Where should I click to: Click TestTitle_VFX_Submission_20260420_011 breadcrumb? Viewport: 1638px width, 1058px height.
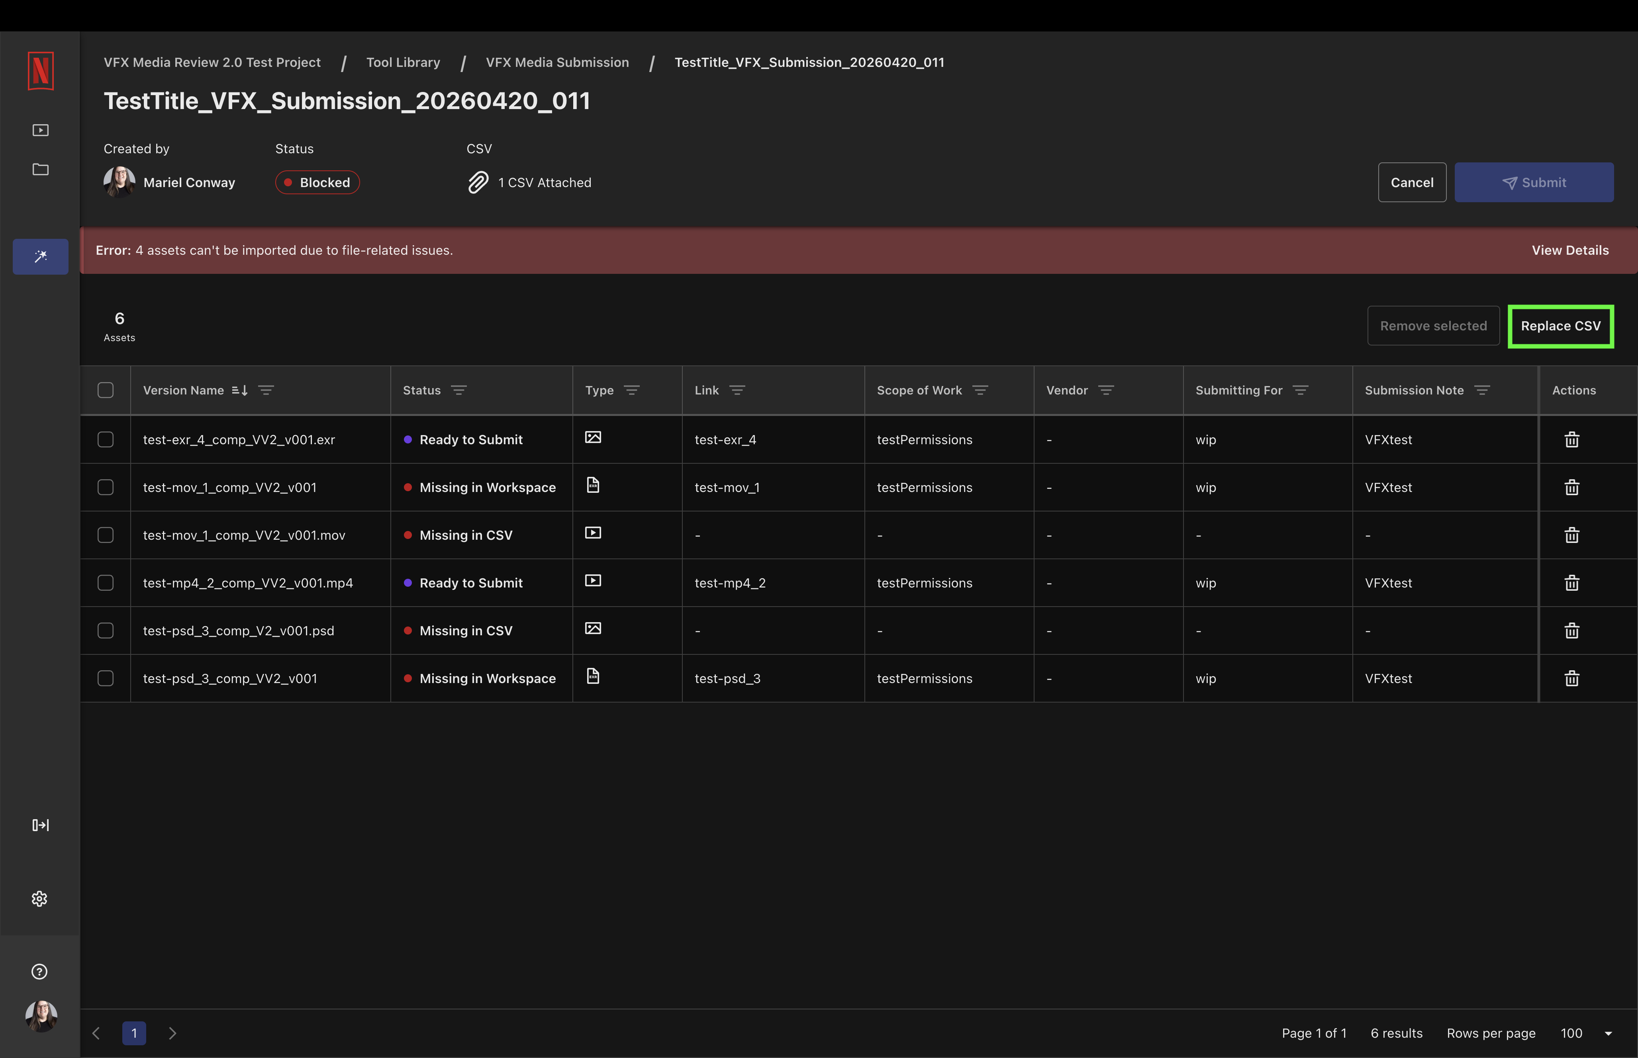point(809,62)
